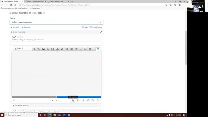Click the Paste & Replace button

point(96,27)
